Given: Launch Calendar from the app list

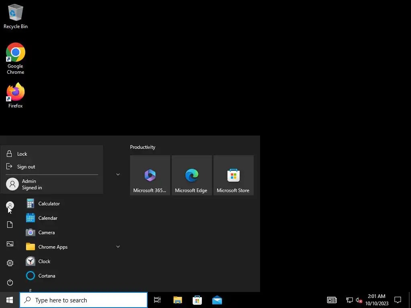Looking at the screenshot, I should tap(73, 218).
